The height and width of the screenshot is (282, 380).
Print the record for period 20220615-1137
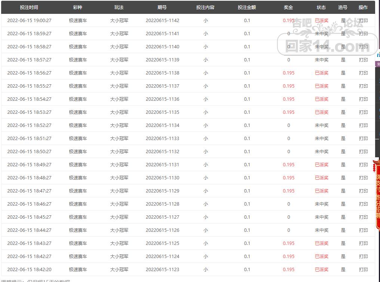[363, 86]
